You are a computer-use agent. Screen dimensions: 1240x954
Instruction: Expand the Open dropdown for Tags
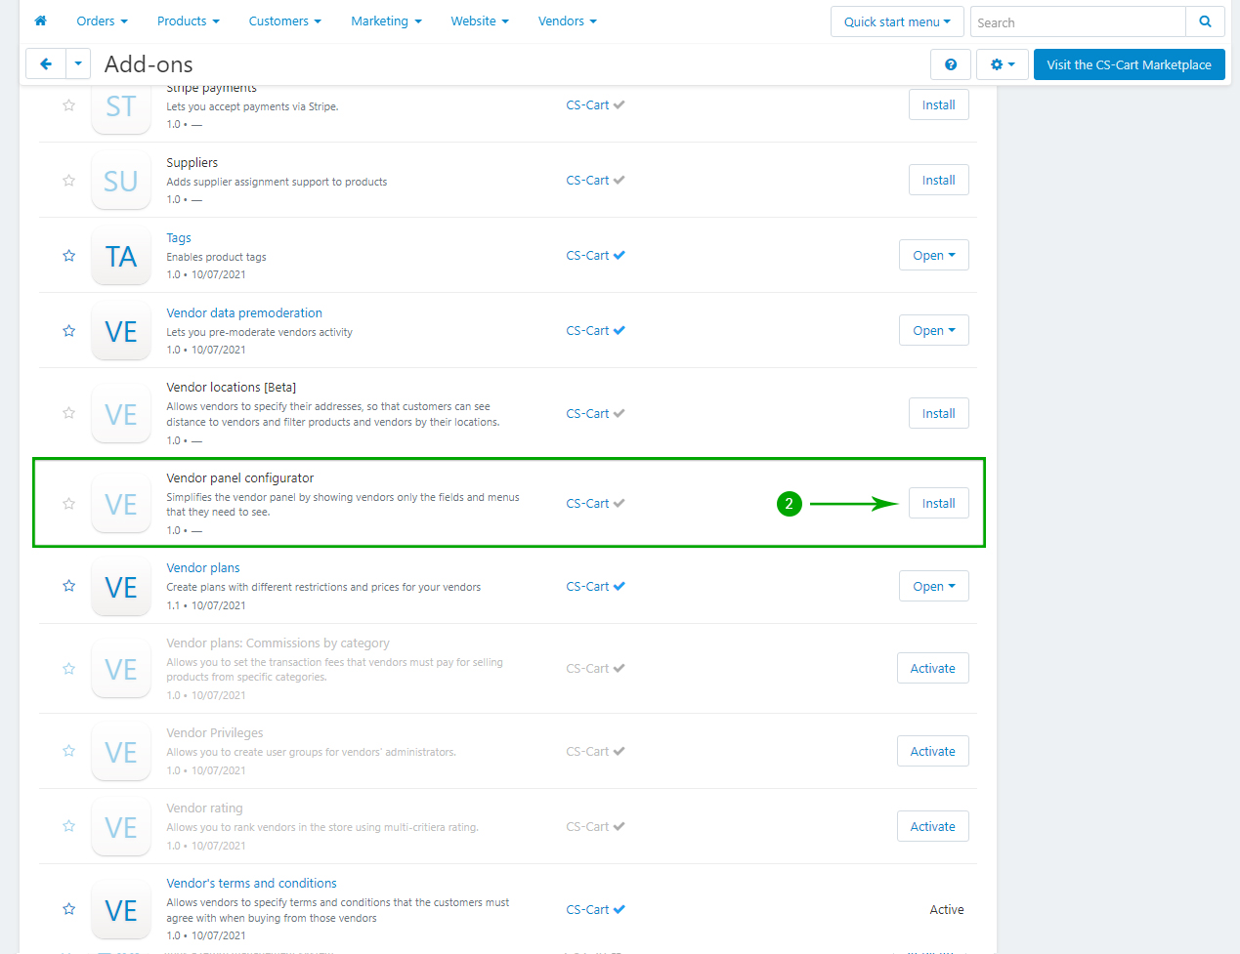(933, 256)
